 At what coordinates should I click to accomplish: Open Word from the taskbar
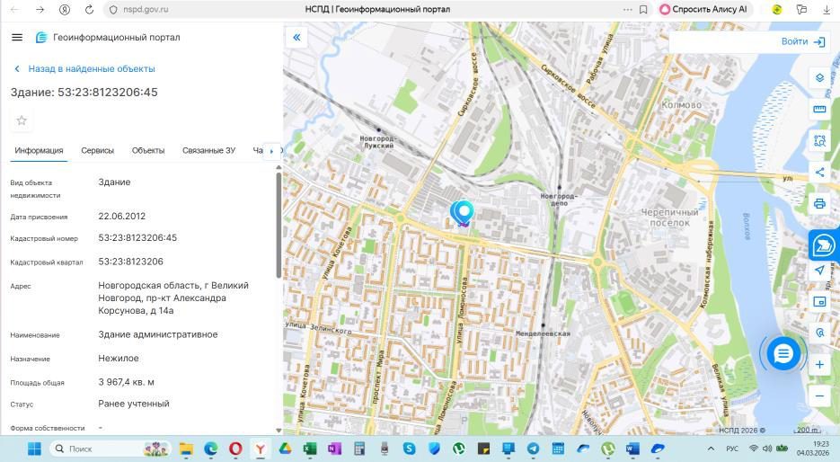click(632, 449)
